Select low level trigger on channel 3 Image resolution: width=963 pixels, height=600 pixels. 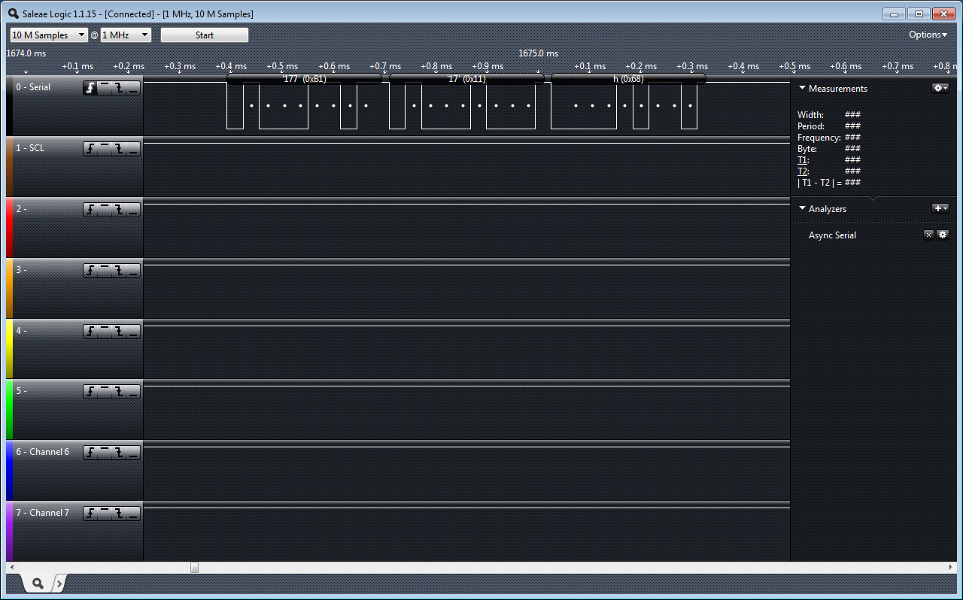coord(133,271)
